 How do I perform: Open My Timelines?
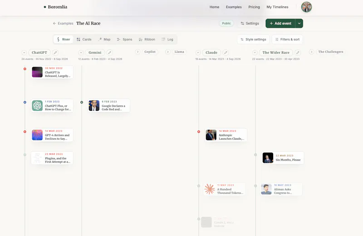point(277,7)
